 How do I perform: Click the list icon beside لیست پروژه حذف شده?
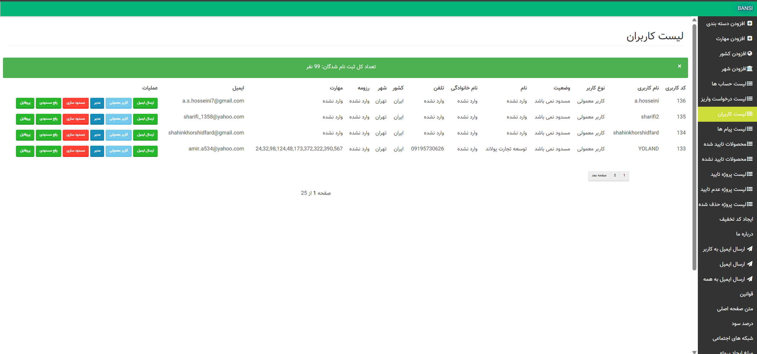pyautogui.click(x=750, y=204)
